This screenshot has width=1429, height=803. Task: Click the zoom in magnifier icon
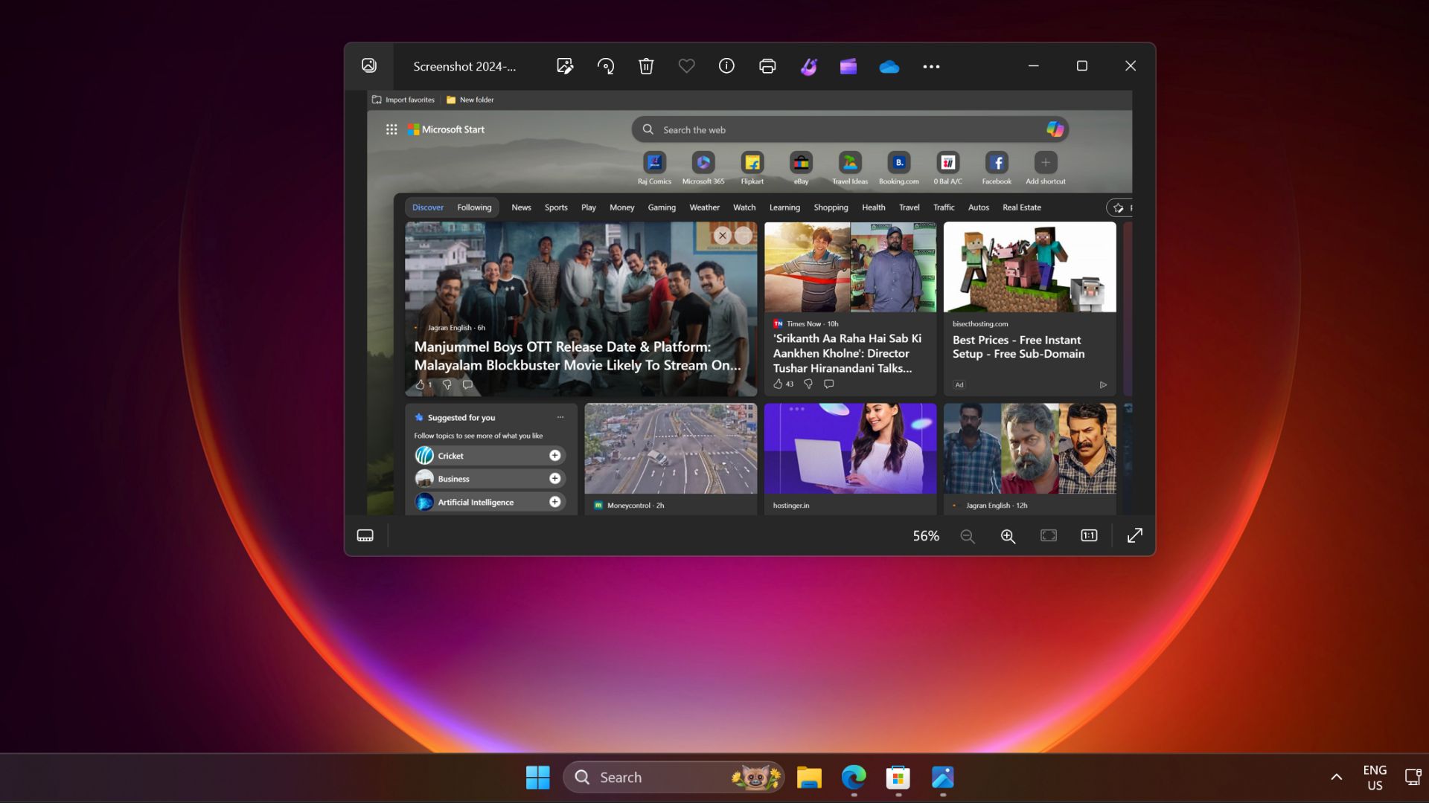tap(1007, 535)
